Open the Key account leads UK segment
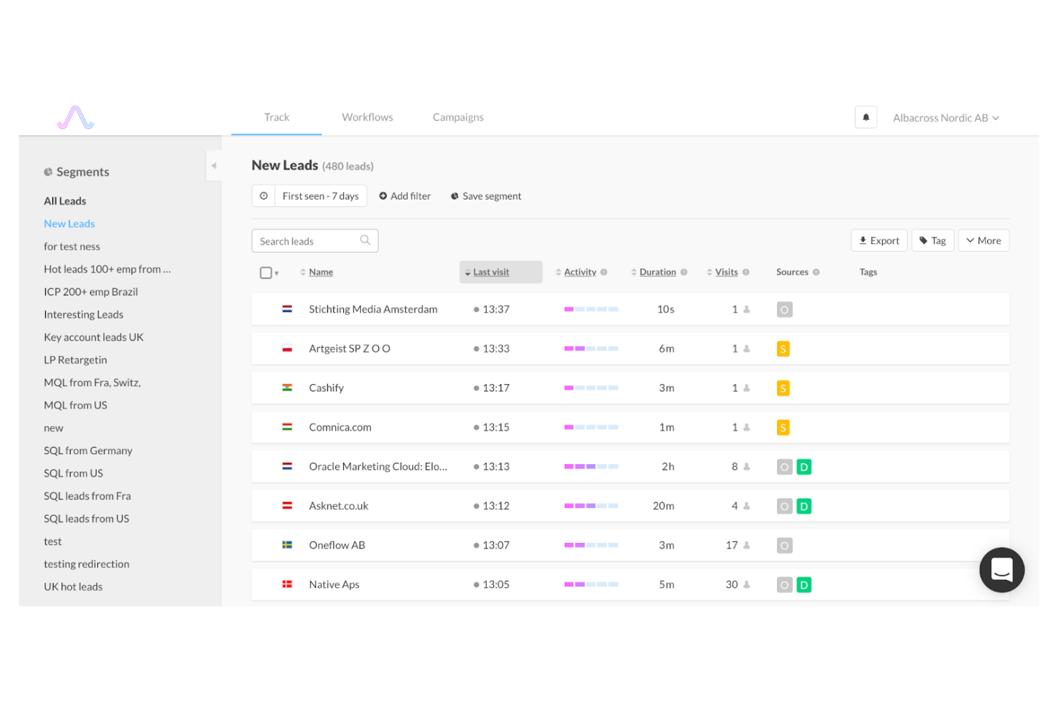The width and height of the screenshot is (1058, 706). 94,337
